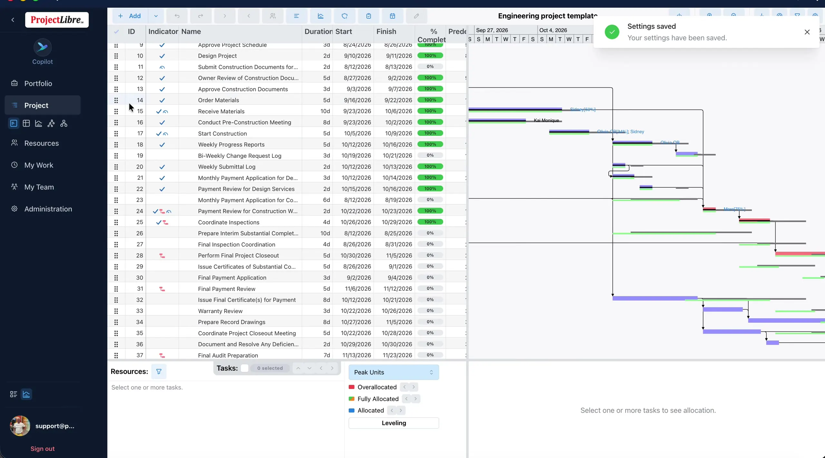Click next arrow beside Allocated
The image size is (825, 458).
coord(401,410)
